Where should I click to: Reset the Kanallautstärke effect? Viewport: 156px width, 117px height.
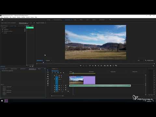pos(25,31)
